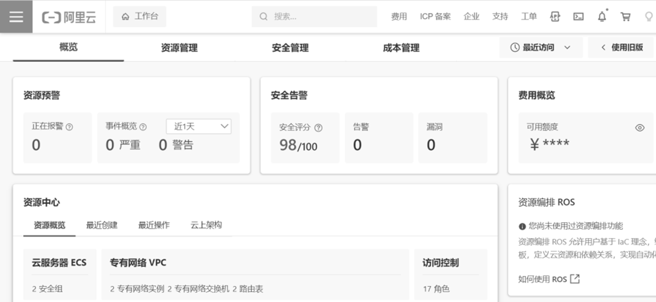The height and width of the screenshot is (302, 656).
Task: Open the 云上架构 tab
Action: coord(206,225)
